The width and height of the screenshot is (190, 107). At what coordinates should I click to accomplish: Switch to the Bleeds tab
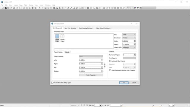pyautogui.click(x=67, y=52)
